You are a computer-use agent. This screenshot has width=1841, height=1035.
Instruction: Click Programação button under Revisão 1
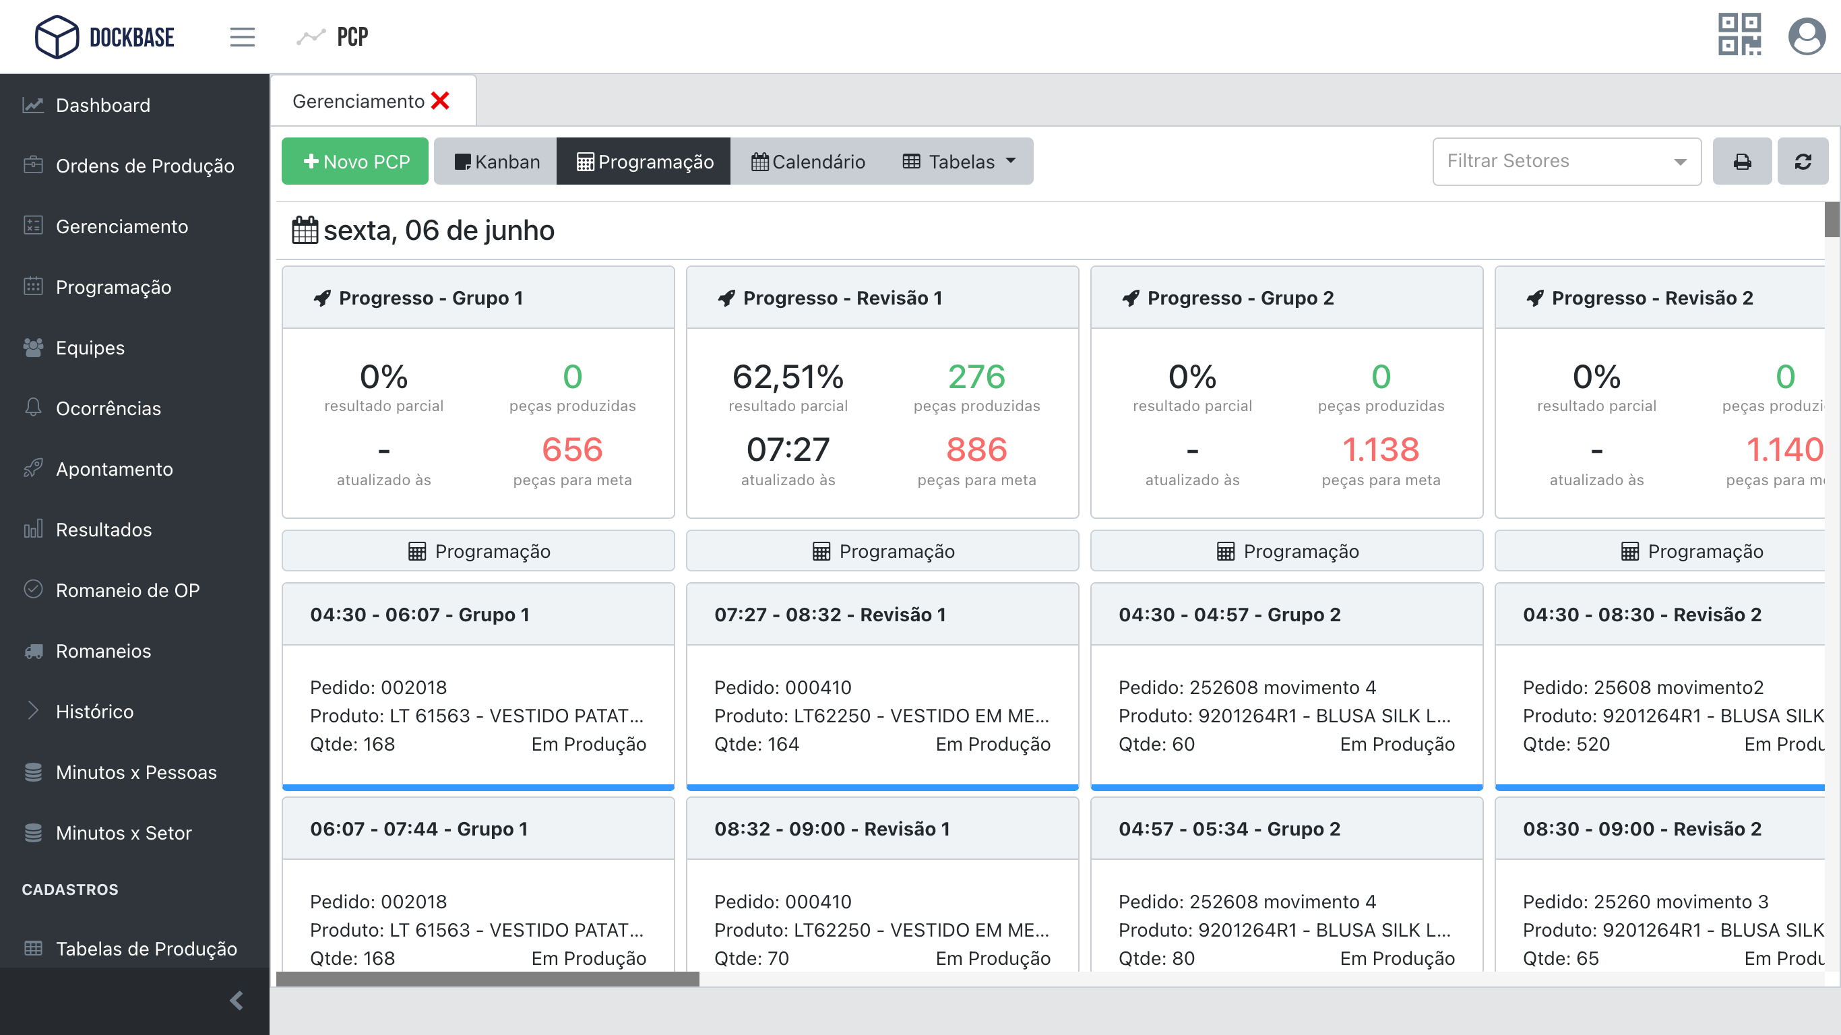(x=882, y=551)
